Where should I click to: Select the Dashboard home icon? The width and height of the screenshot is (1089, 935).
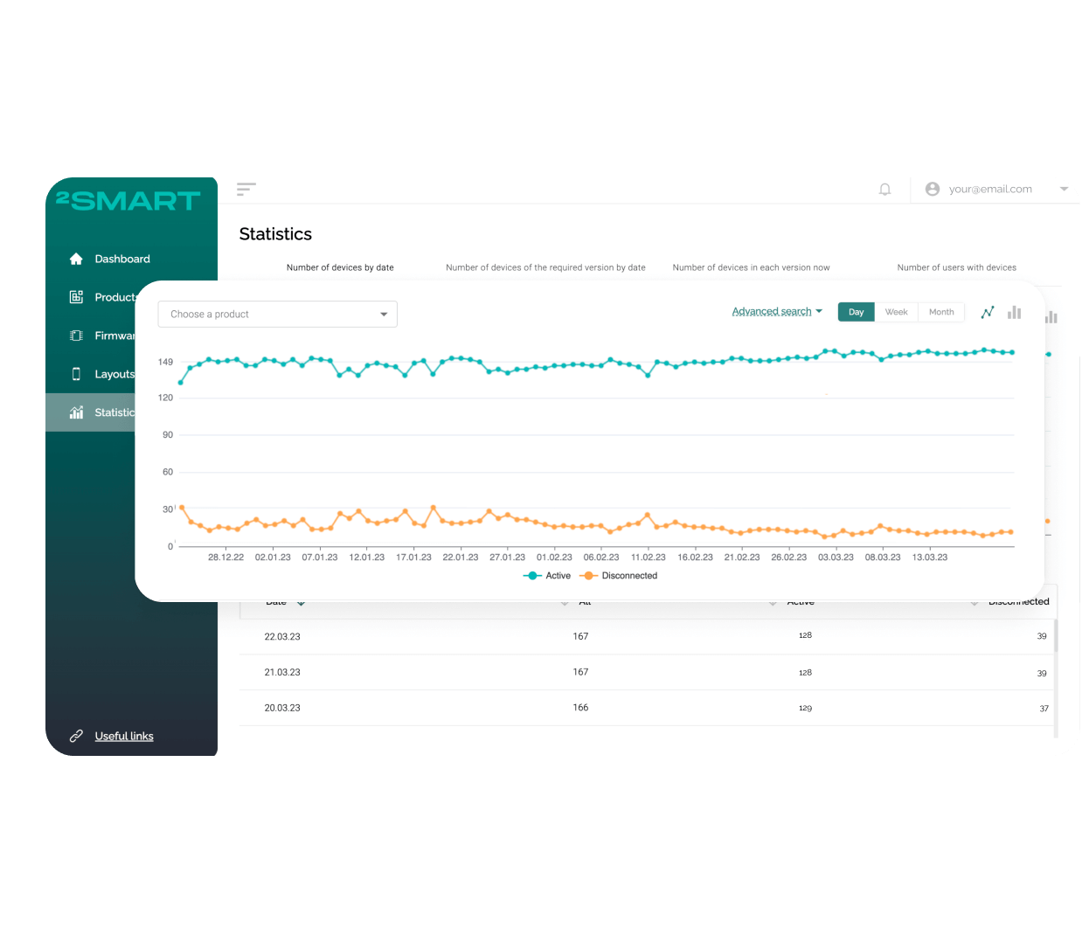click(x=76, y=259)
